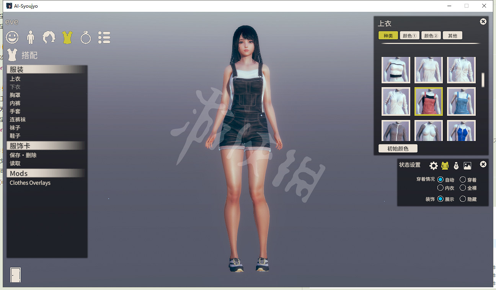
Task: Open the body customization person icon
Action: click(31, 37)
